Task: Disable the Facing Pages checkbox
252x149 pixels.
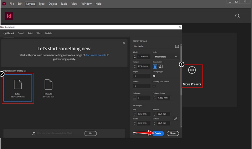Action: 154,76
